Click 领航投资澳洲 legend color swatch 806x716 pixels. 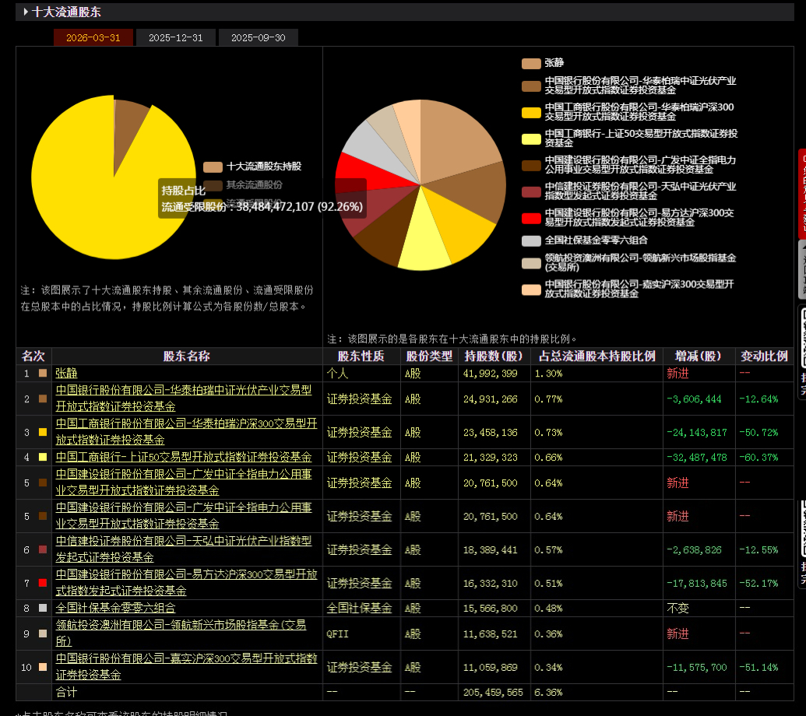531,263
